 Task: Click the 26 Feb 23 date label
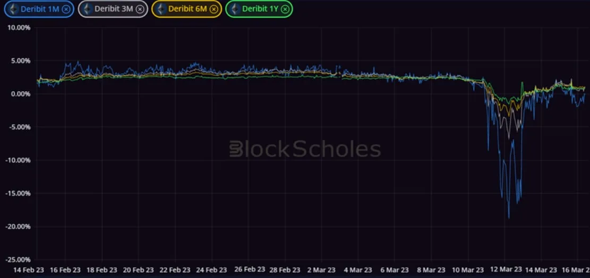[x=249, y=270]
